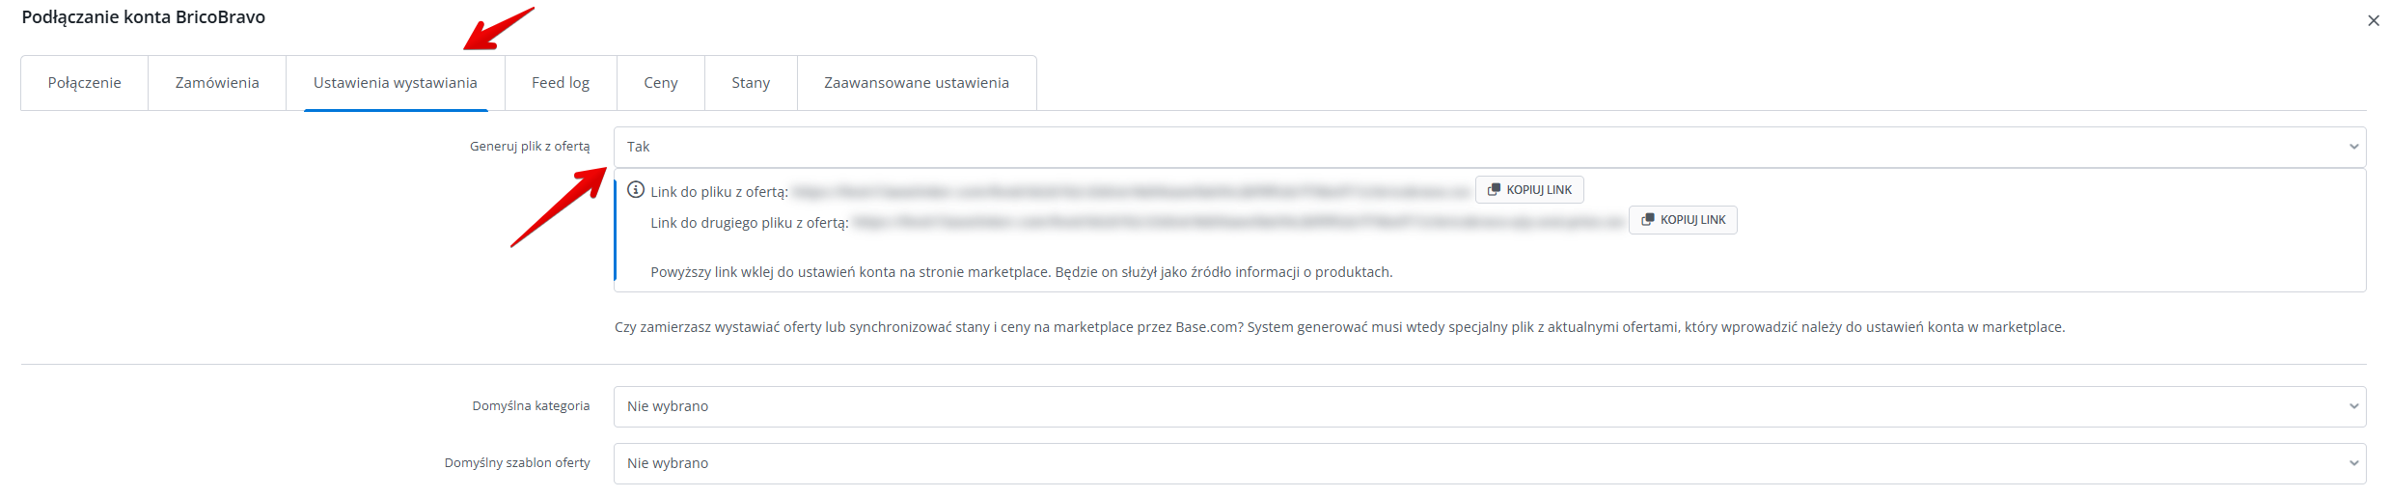Click the blurred second offer file URL
2390x497 pixels.
click(x=1238, y=223)
